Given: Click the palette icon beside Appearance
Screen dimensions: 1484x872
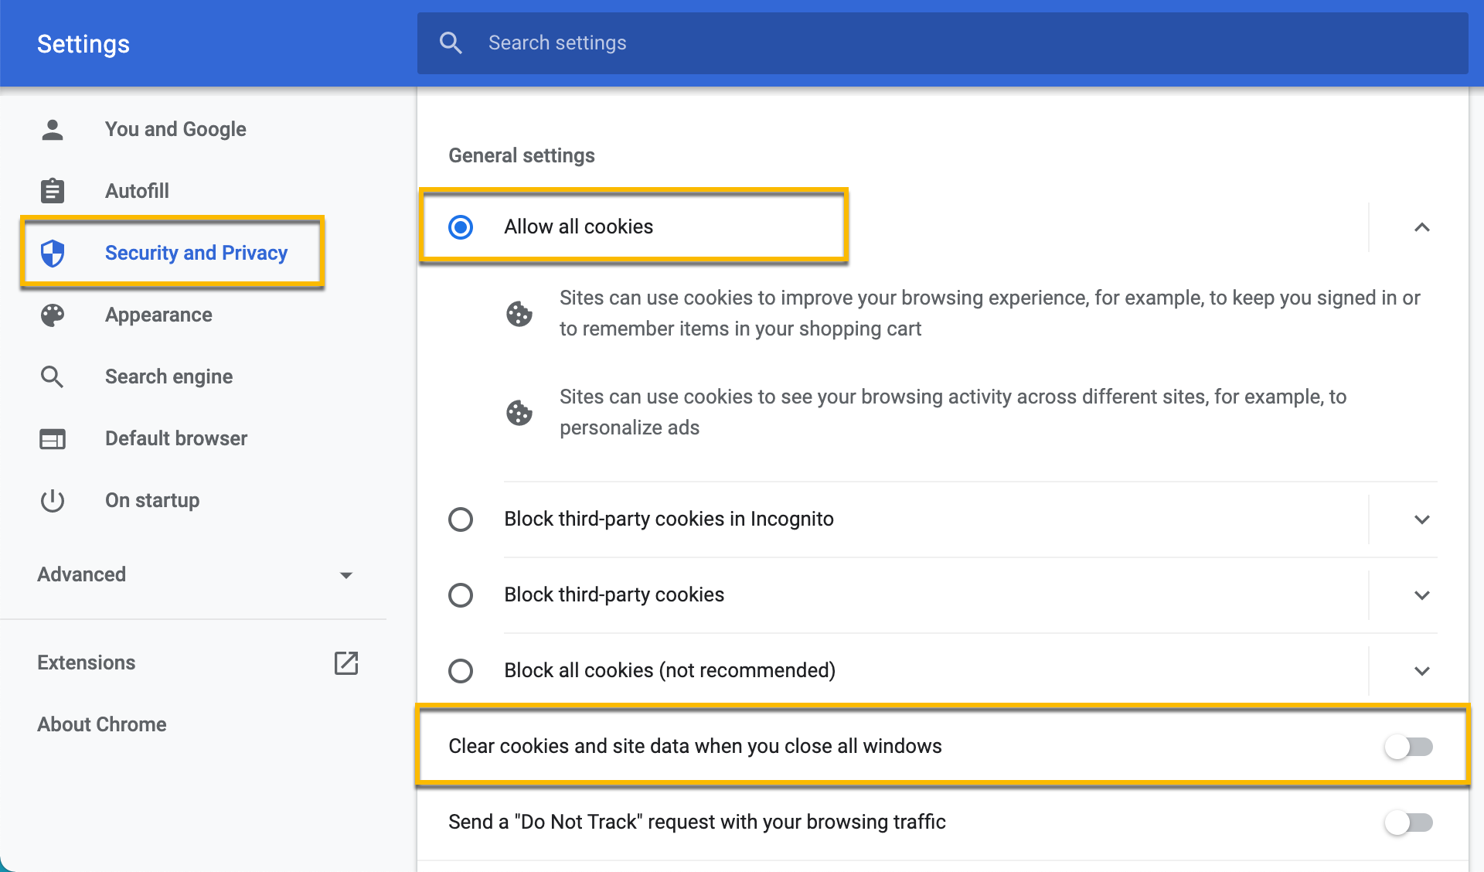Looking at the screenshot, I should pyautogui.click(x=53, y=315).
